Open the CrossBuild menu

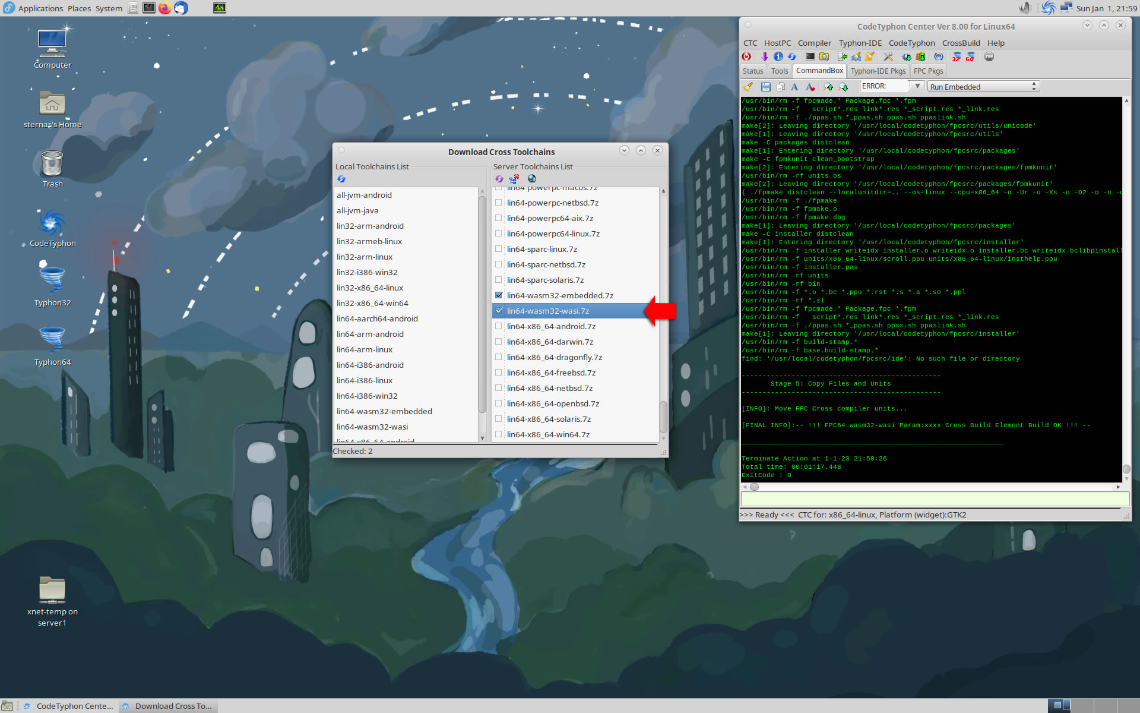click(961, 43)
